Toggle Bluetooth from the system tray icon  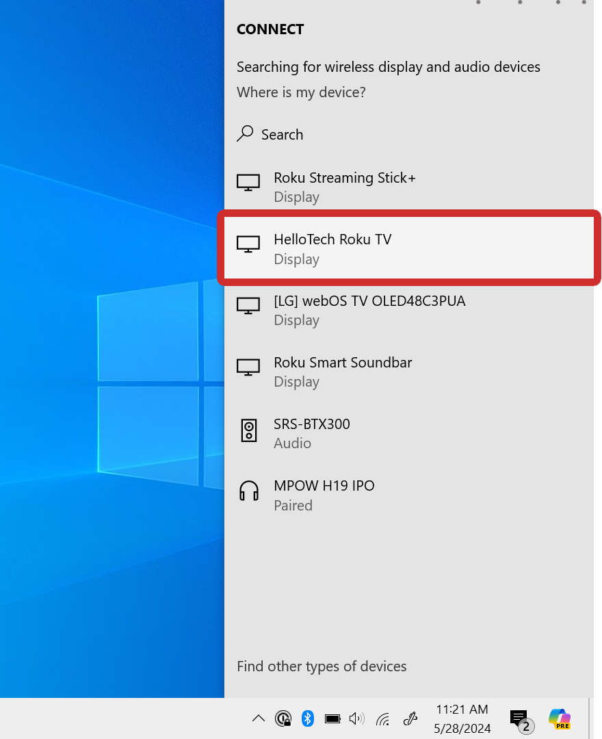pos(306,718)
